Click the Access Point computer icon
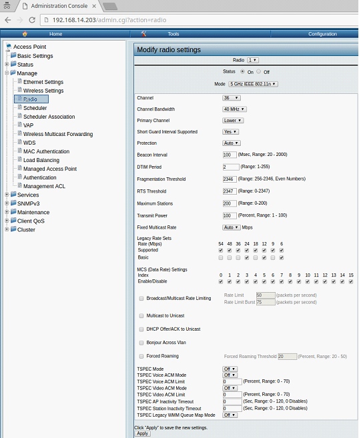Viewport: 359px width, 438px height. click(x=9, y=46)
